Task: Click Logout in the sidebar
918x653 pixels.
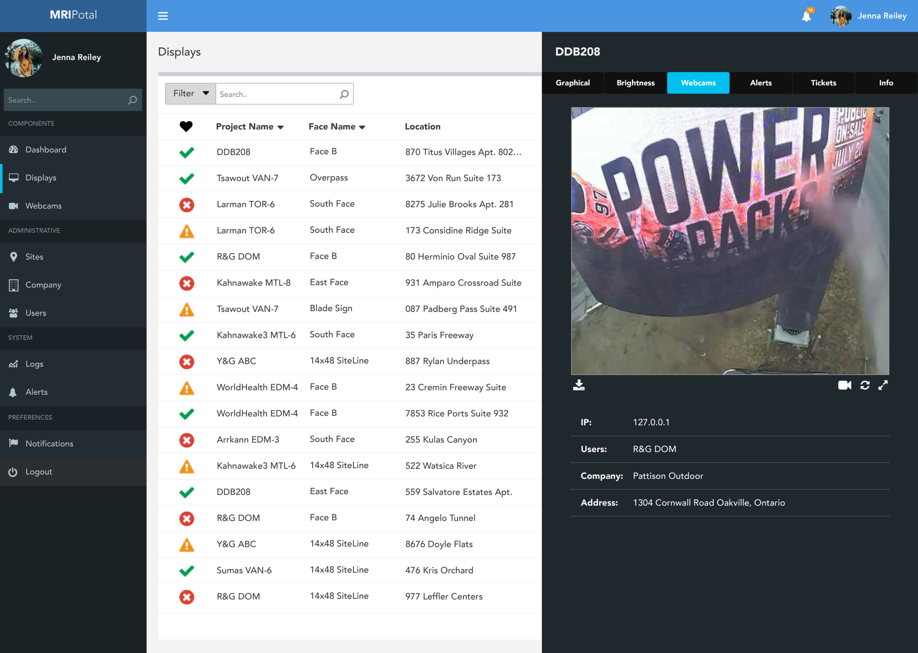Action: (39, 472)
